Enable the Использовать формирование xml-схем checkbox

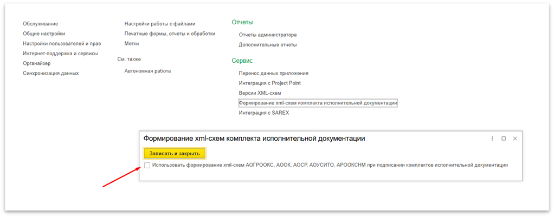pos(147,165)
